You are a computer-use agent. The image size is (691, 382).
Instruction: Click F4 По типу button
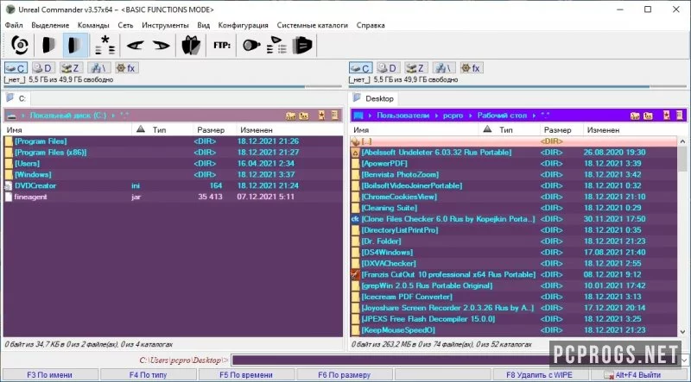click(148, 375)
